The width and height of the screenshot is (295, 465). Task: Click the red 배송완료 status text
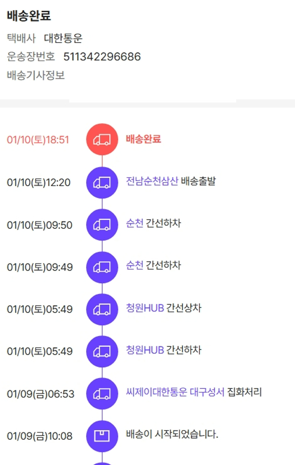[144, 139]
